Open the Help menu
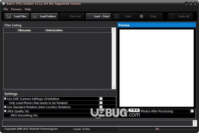 28,9
